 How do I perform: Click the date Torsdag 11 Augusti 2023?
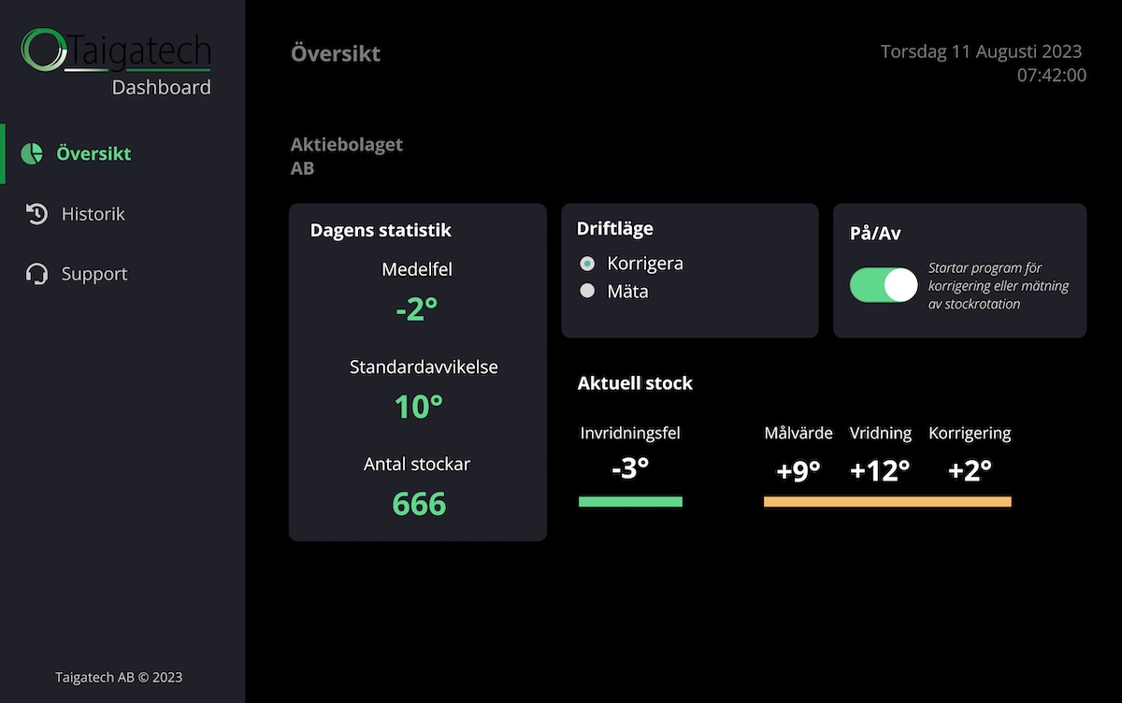(x=981, y=51)
